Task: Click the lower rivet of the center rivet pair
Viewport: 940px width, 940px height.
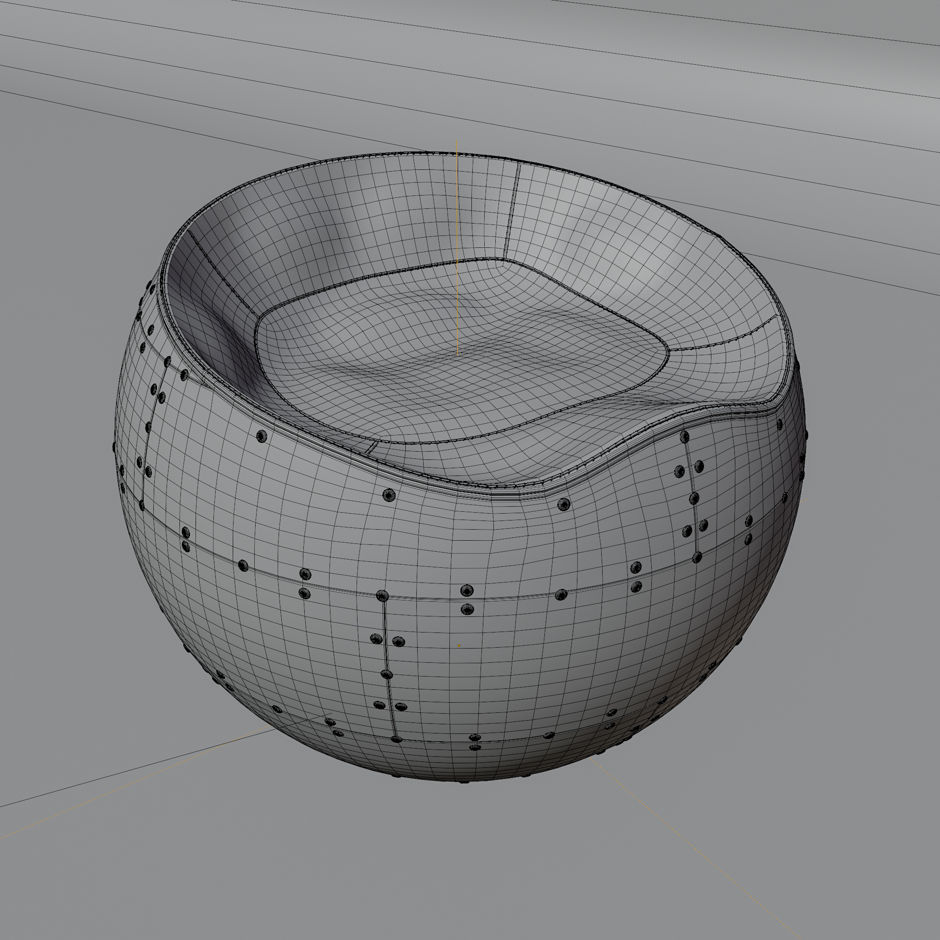Action: pos(467,609)
